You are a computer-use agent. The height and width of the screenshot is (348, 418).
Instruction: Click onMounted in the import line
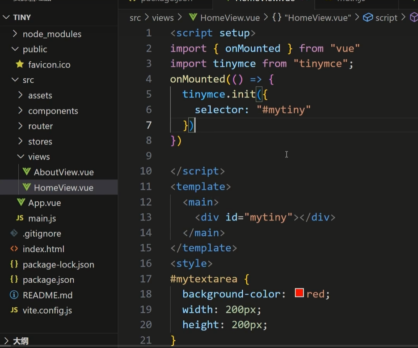pos(253,48)
